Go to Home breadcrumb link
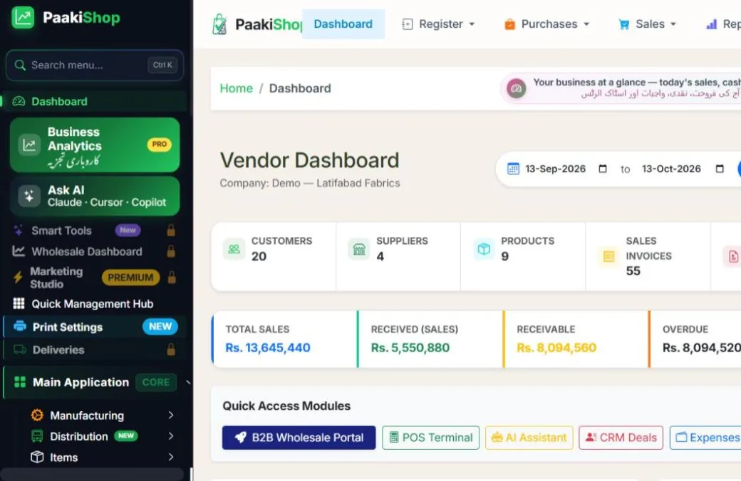The height and width of the screenshot is (481, 741). coord(237,88)
